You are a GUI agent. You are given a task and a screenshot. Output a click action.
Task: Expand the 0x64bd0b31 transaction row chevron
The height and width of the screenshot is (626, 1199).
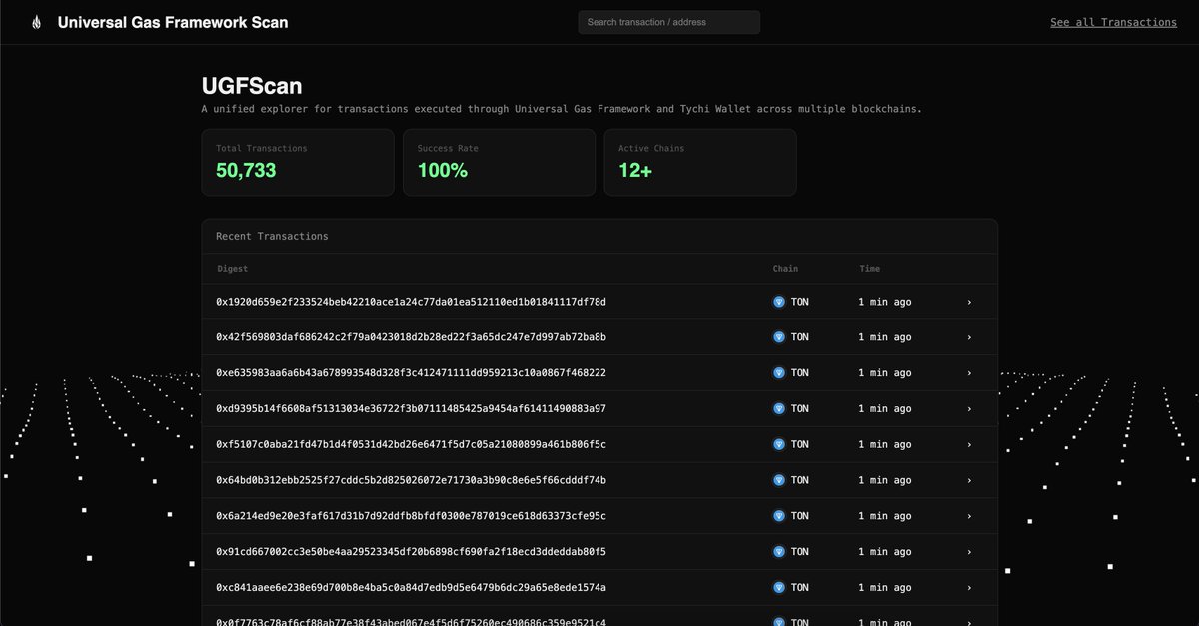click(x=969, y=480)
